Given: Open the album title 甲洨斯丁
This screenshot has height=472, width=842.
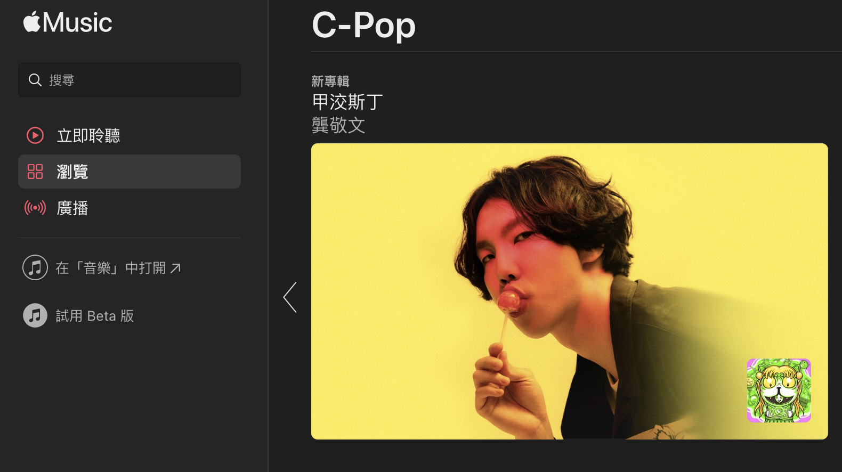Looking at the screenshot, I should point(347,102).
